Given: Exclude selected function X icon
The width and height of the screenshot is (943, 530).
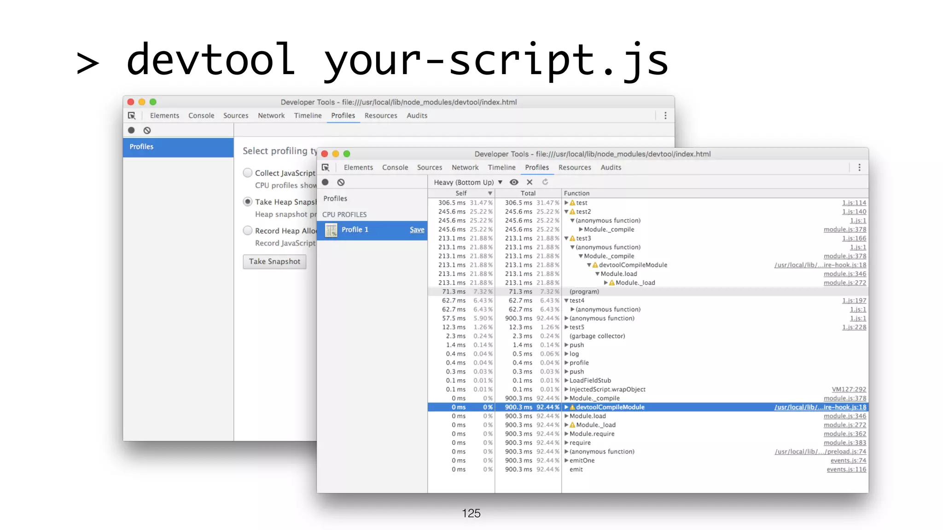Looking at the screenshot, I should tap(530, 182).
